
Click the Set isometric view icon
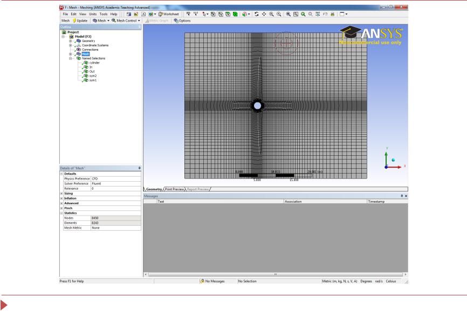(x=318, y=14)
